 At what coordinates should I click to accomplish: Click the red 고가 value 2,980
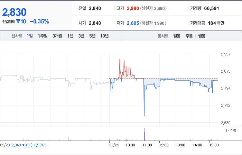point(133,8)
